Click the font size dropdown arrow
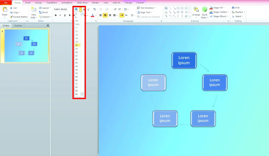Image resolution: width=269 pixels, height=156 pixels. pyautogui.click(x=80, y=9)
